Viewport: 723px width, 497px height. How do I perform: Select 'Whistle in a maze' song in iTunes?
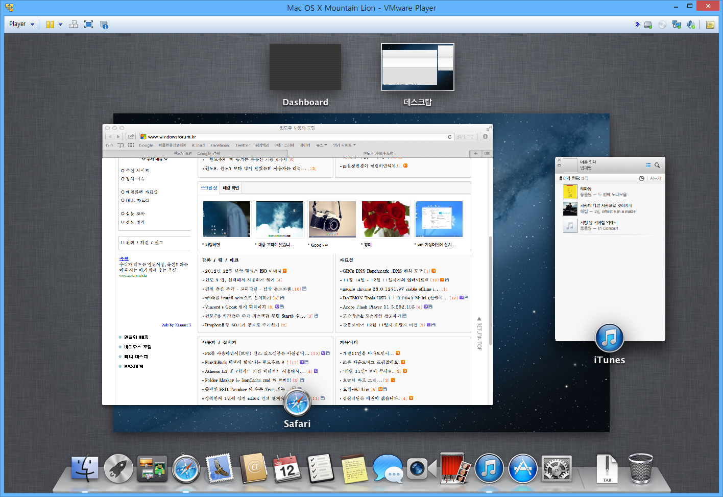coord(610,208)
